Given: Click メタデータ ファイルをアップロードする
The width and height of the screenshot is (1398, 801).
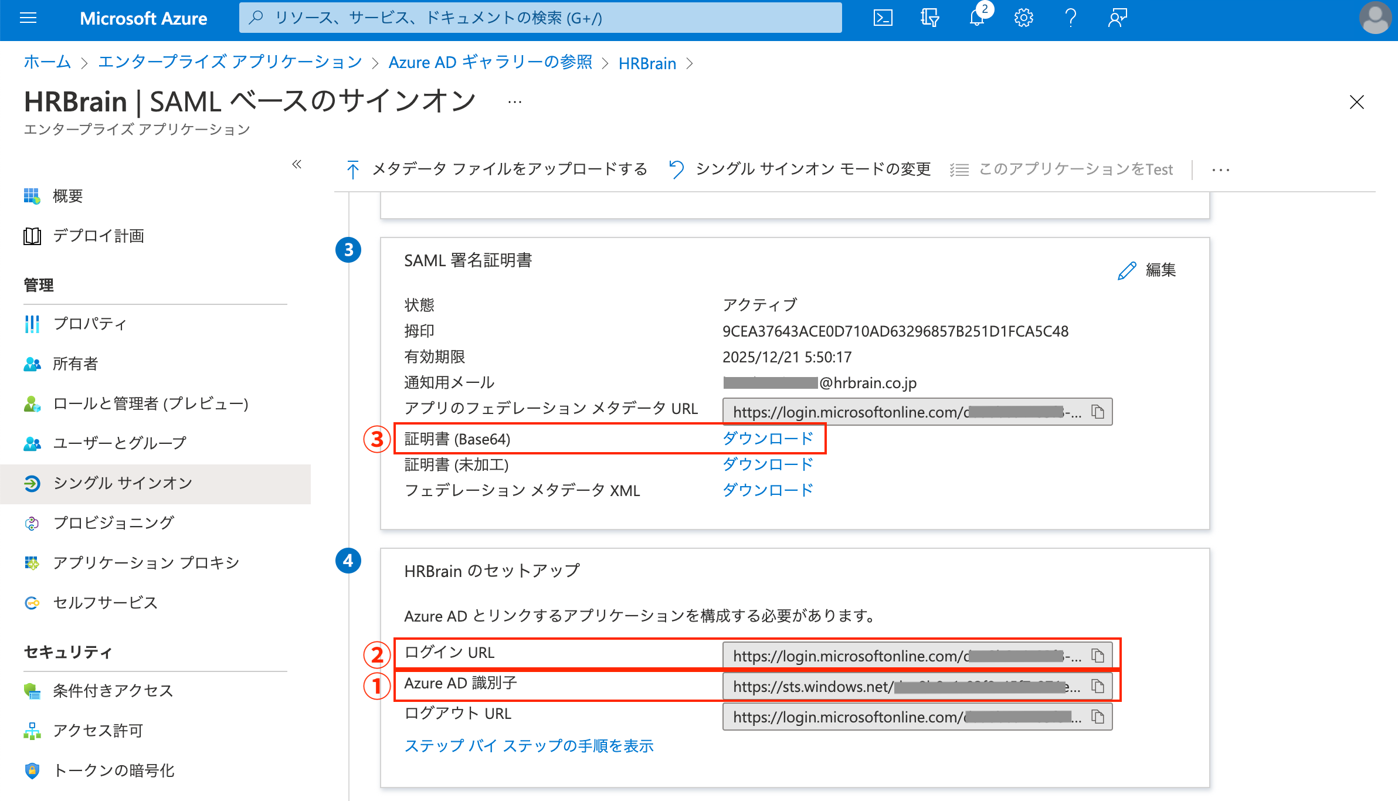Looking at the screenshot, I should (497, 169).
